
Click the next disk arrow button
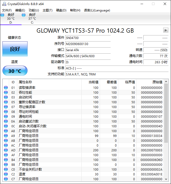[166, 30]
